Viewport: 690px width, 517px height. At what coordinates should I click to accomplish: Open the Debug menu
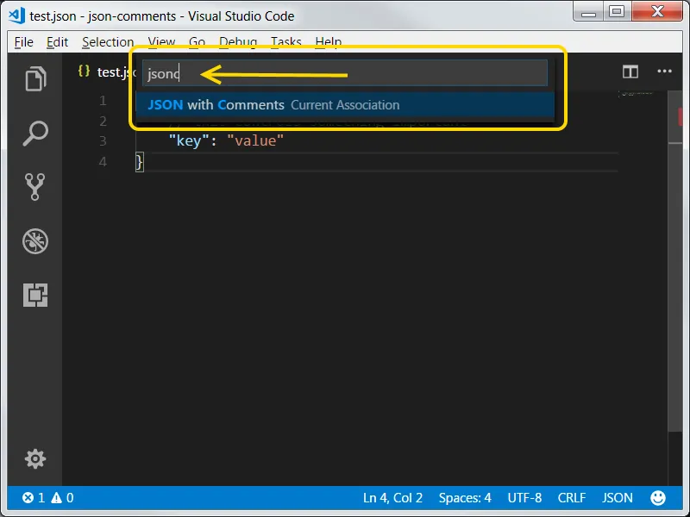click(238, 41)
